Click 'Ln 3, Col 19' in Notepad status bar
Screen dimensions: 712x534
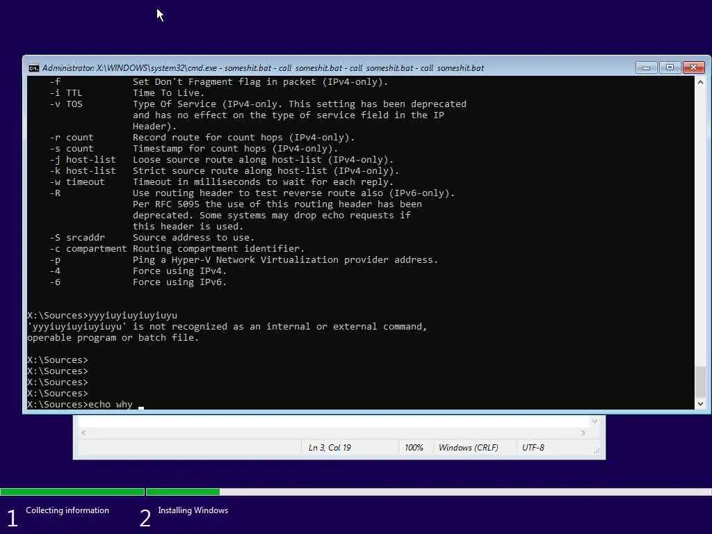330,448
